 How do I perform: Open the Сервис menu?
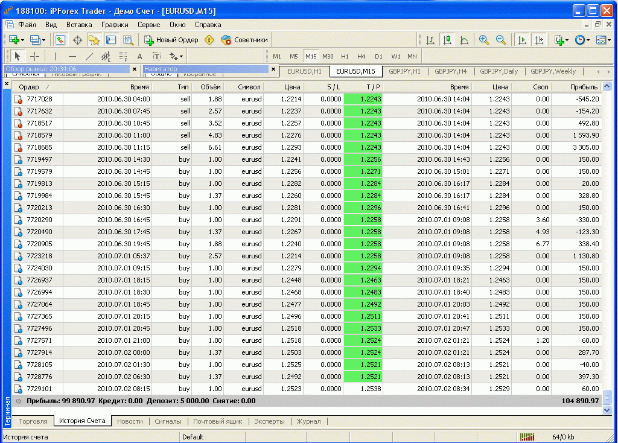[x=148, y=25]
